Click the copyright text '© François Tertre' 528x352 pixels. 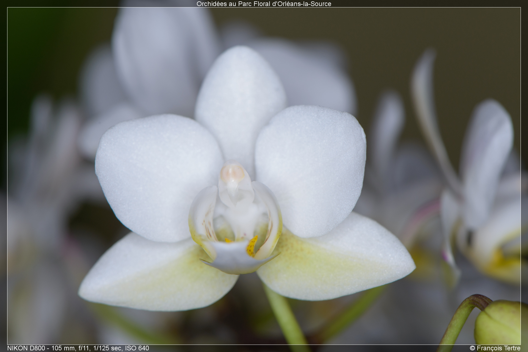495,348
